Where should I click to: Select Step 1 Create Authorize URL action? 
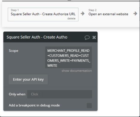pos(43,15)
